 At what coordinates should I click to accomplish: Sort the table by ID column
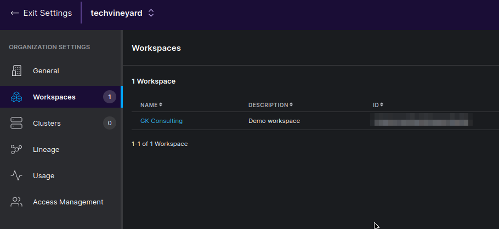tap(378, 104)
